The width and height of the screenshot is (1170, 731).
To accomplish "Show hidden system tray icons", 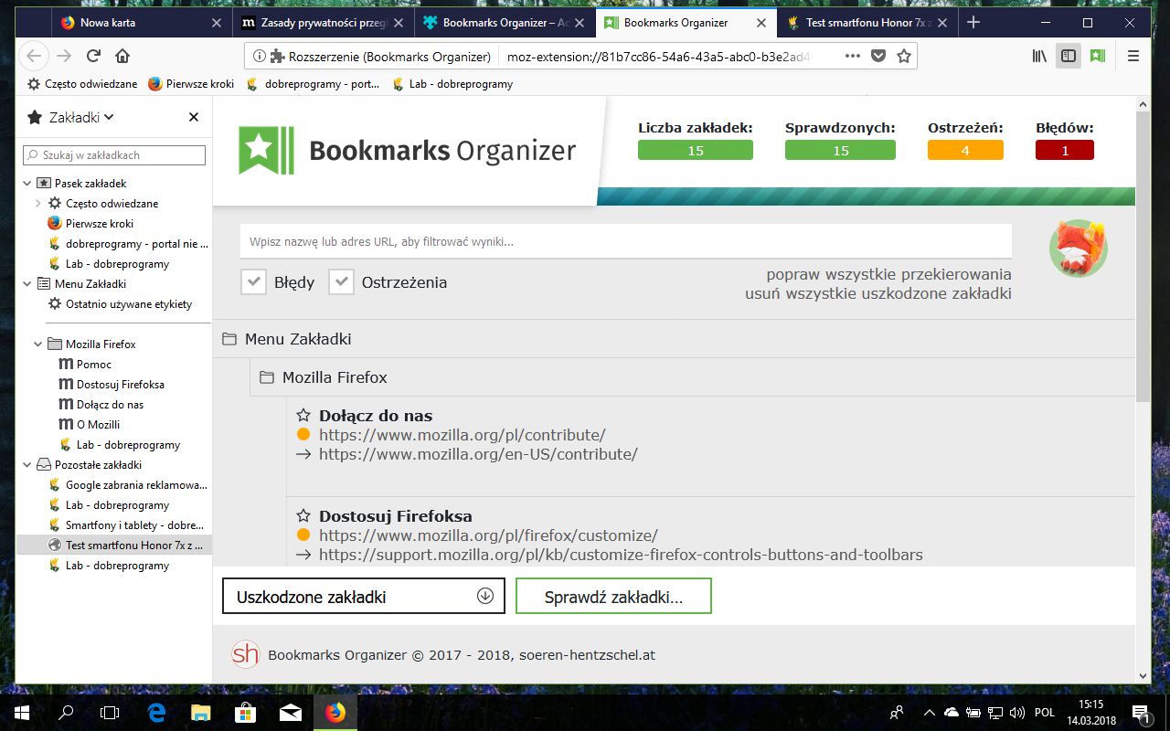I will coord(929,712).
